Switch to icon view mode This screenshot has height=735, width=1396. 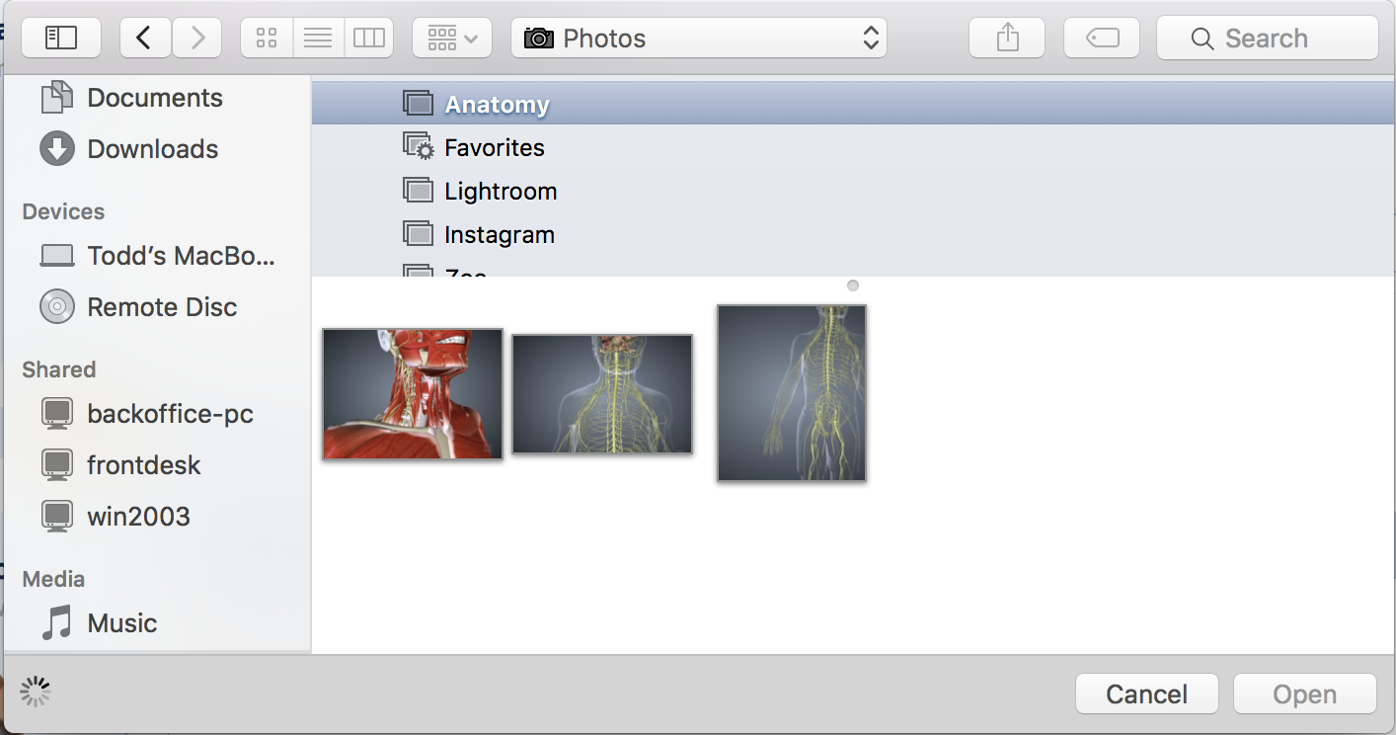[x=267, y=39]
